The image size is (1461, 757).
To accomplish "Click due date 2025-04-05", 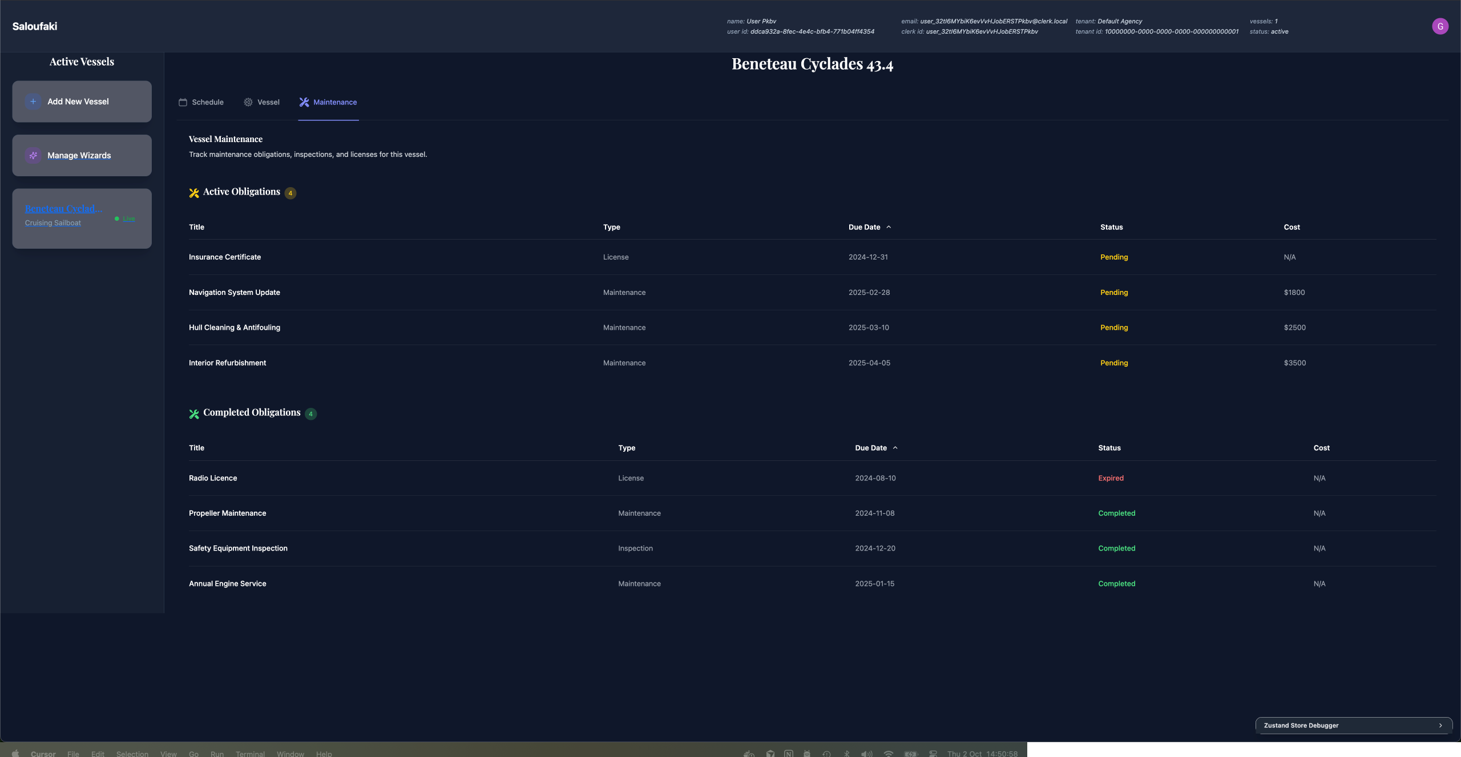I will [x=869, y=363].
